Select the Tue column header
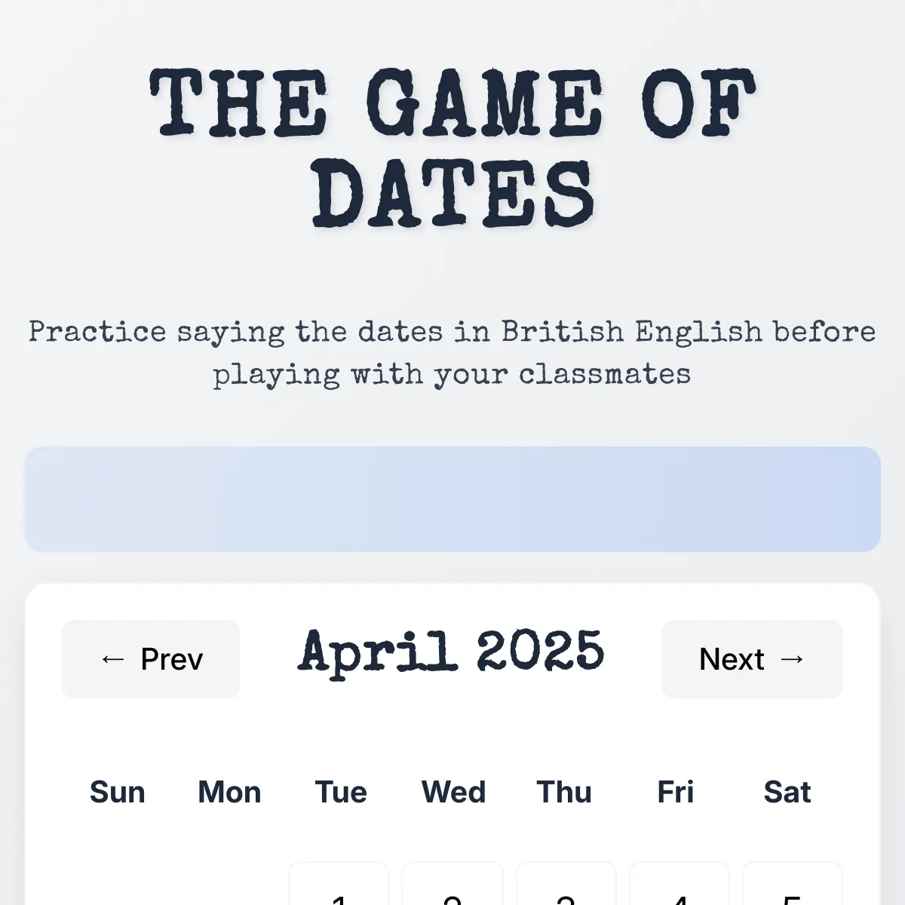 tap(341, 792)
